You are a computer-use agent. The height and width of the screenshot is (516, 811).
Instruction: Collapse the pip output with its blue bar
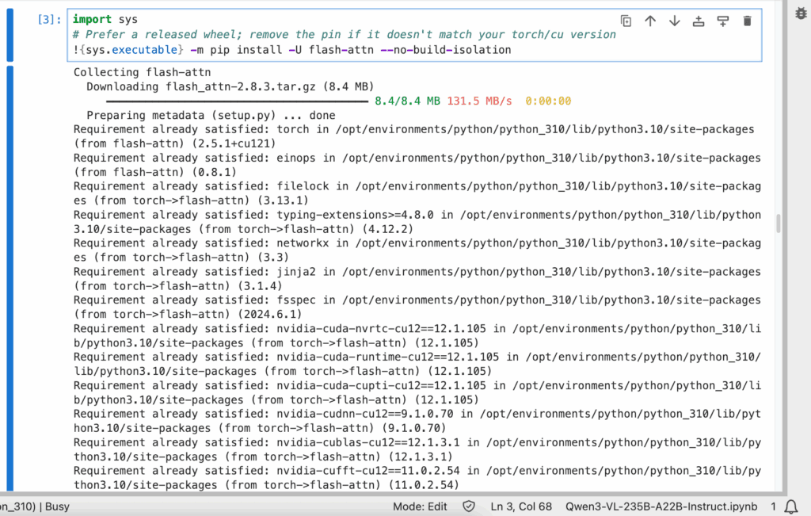(10, 277)
